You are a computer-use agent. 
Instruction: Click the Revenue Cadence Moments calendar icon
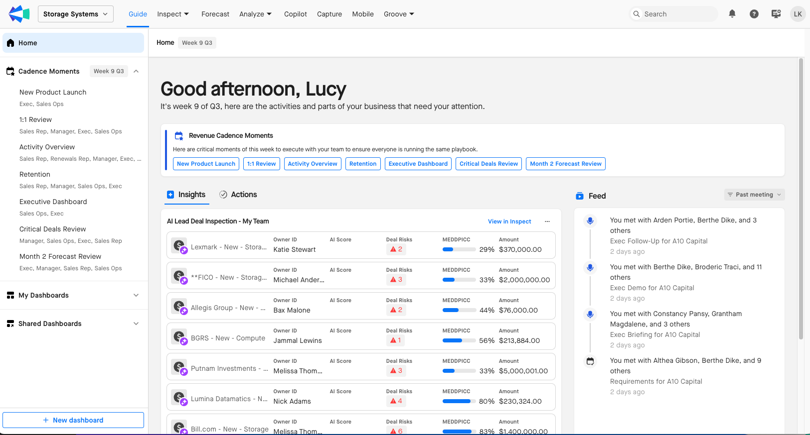click(179, 135)
